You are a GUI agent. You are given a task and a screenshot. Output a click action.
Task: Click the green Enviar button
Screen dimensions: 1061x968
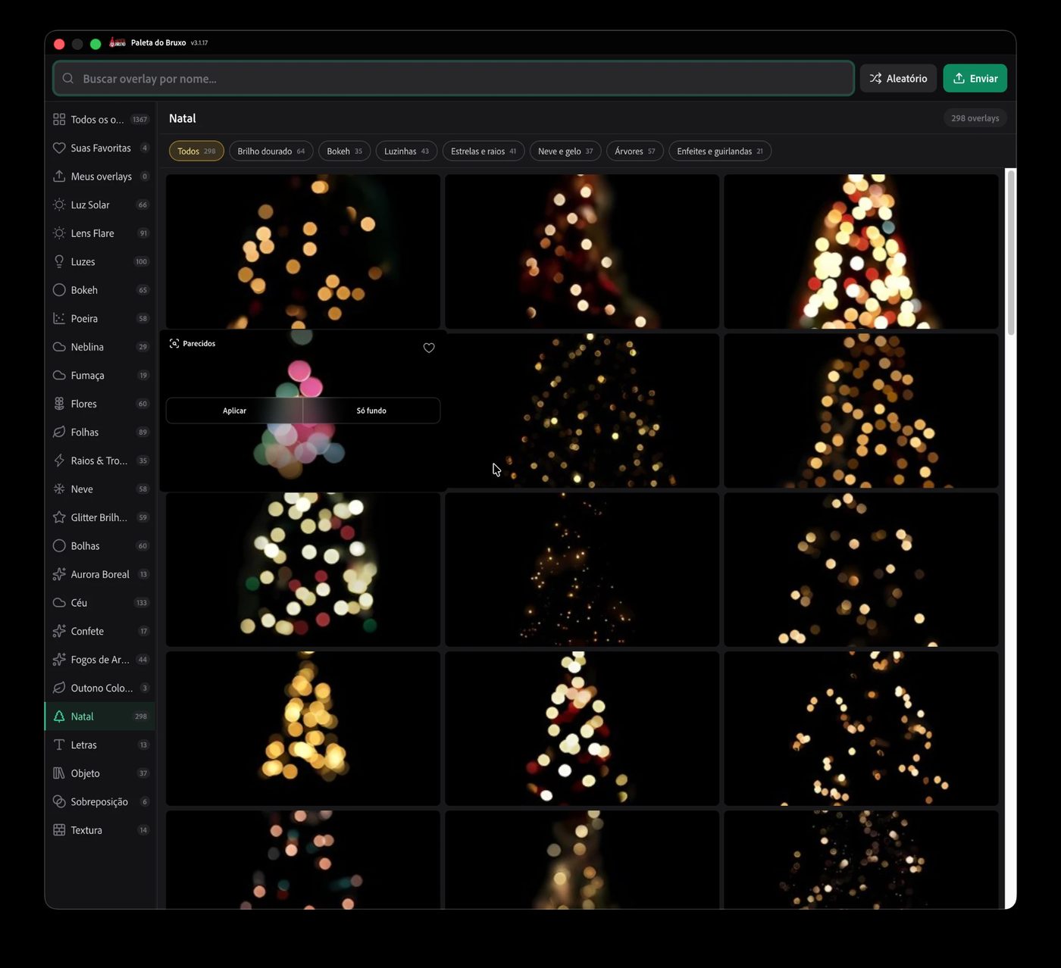click(x=975, y=79)
